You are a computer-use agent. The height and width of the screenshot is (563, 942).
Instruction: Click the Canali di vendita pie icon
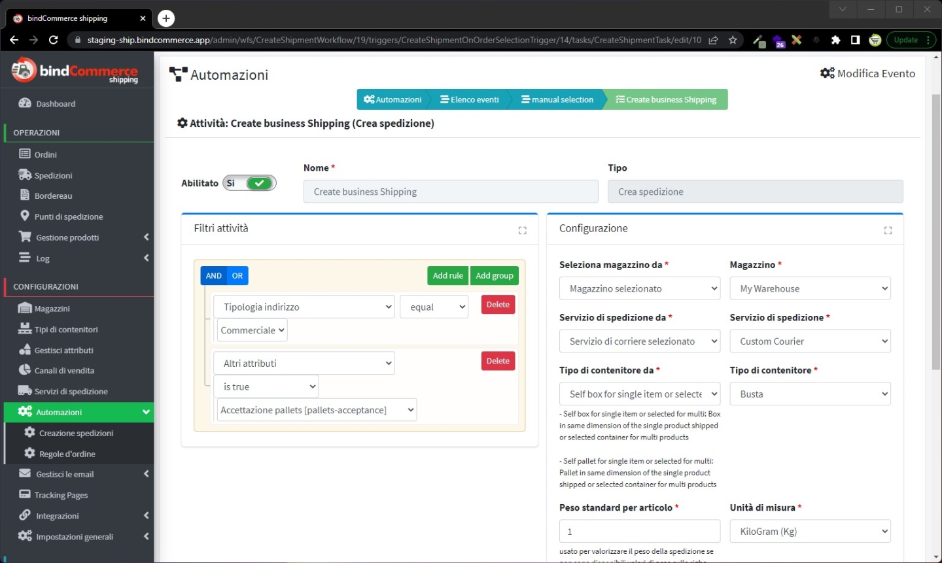coord(25,370)
